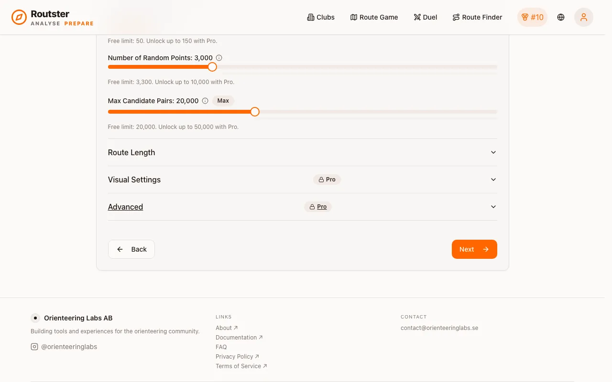Open the About footer link
The height and width of the screenshot is (382, 612).
(227, 328)
